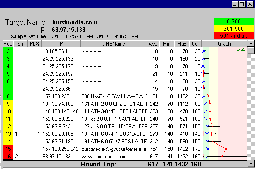Click IP address 157.130.252.242
Viewport: 255px width, 169px height.
(x=61, y=149)
